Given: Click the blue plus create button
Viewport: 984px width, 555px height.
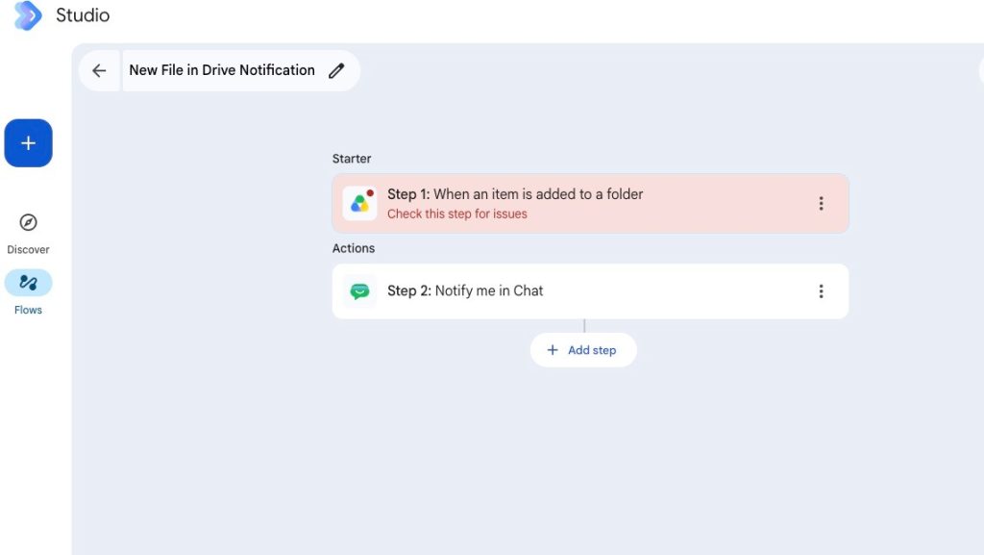Looking at the screenshot, I should point(28,143).
